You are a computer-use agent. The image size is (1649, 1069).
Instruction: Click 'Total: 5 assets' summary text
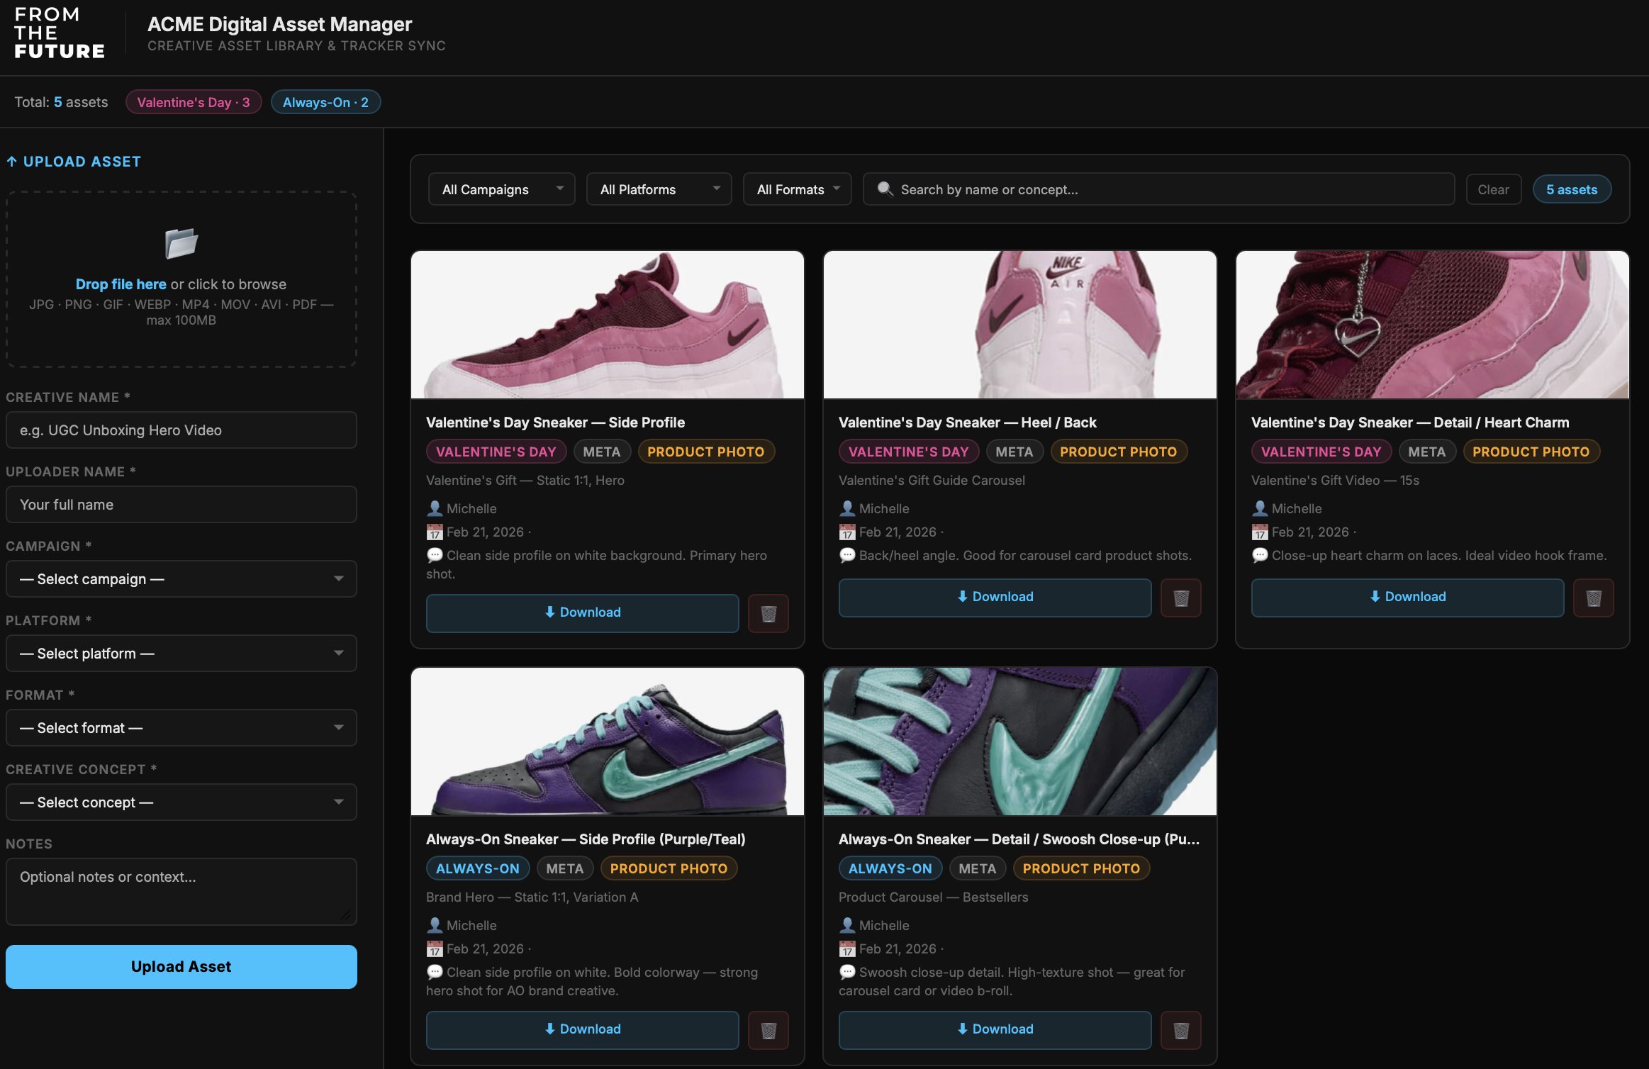coord(61,102)
